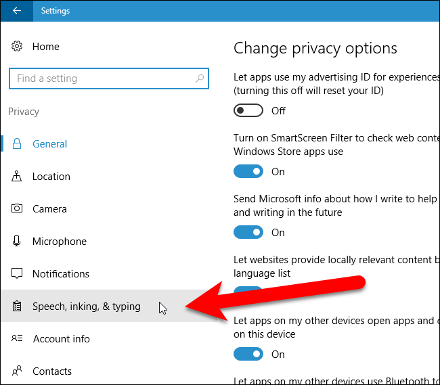Click the Camera icon in the sidebar

click(x=18, y=209)
